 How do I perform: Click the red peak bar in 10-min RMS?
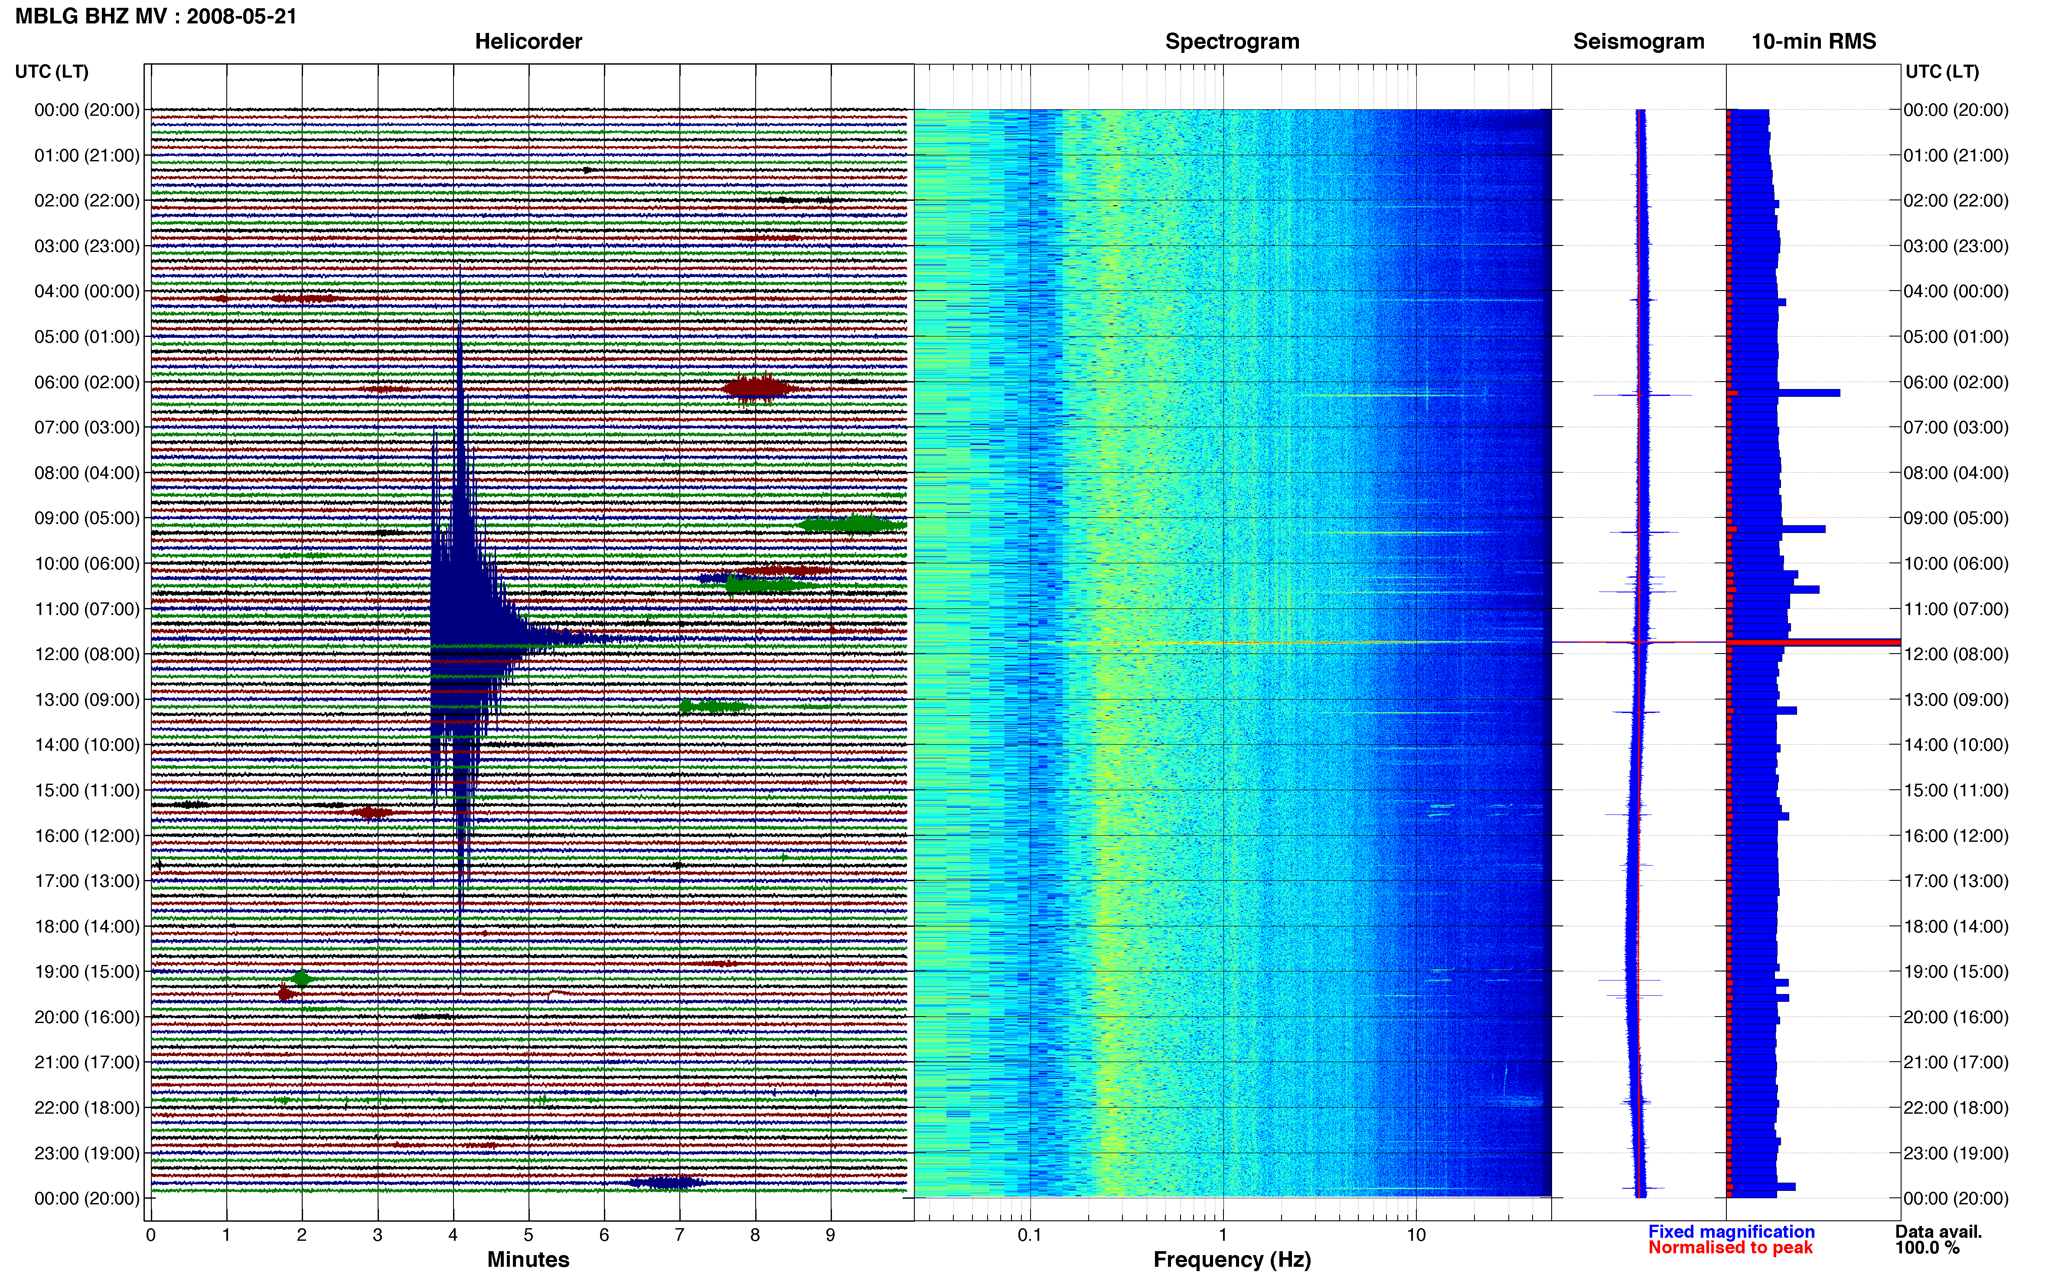click(1813, 643)
